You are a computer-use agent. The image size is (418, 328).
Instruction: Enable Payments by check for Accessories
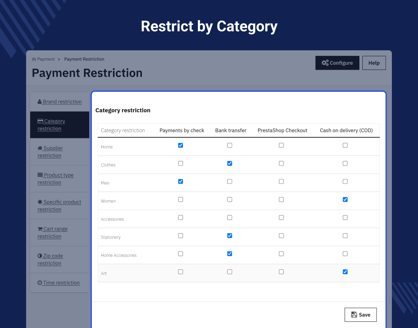pos(181,218)
